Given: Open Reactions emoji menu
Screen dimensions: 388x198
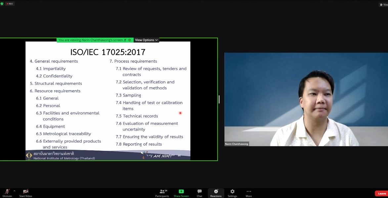Looking at the screenshot, I should click(x=216, y=193).
